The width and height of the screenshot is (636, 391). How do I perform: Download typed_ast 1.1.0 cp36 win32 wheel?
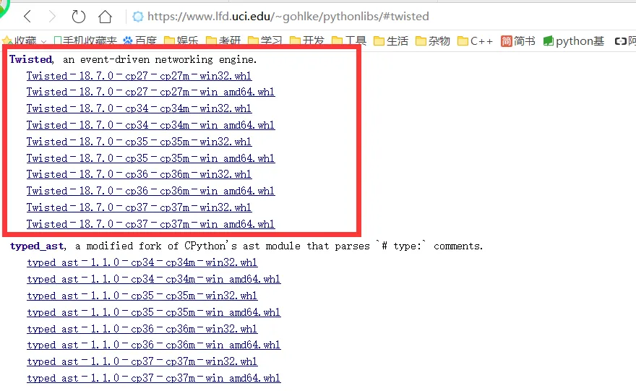142,329
